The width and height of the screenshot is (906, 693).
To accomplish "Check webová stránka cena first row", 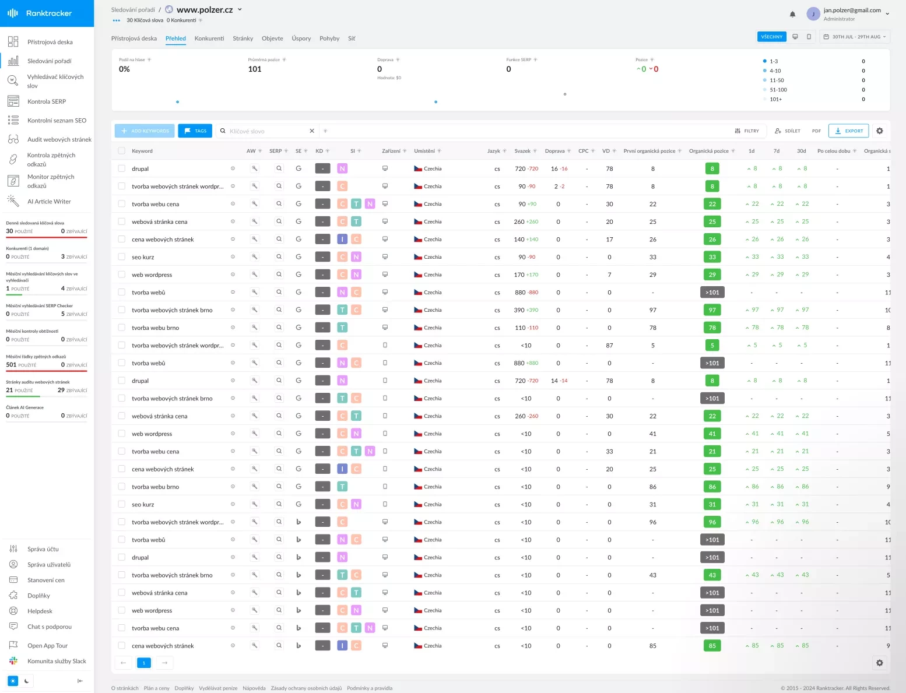I will tap(121, 221).
